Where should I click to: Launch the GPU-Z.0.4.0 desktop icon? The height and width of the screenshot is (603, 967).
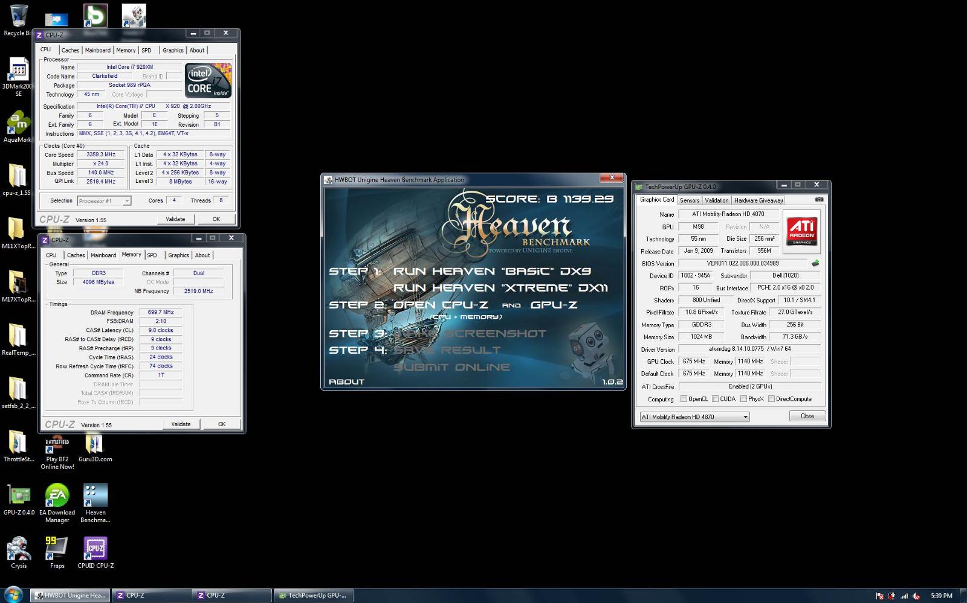tap(19, 499)
